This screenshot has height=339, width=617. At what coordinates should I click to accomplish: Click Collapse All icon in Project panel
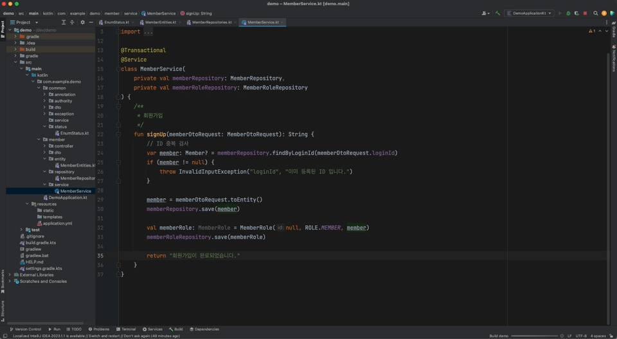click(x=72, y=23)
